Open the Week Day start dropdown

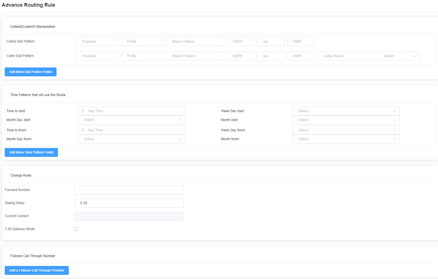pos(346,111)
